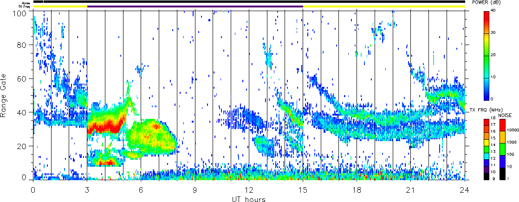Viewport: 519px width, 202px height.
Task: Click the "TX FRQ (MHz)" legend title
Action: [x=486, y=110]
